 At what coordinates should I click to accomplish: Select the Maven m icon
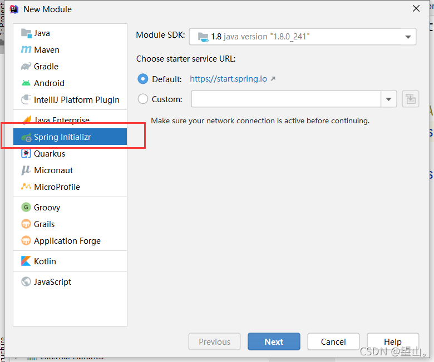(26, 50)
